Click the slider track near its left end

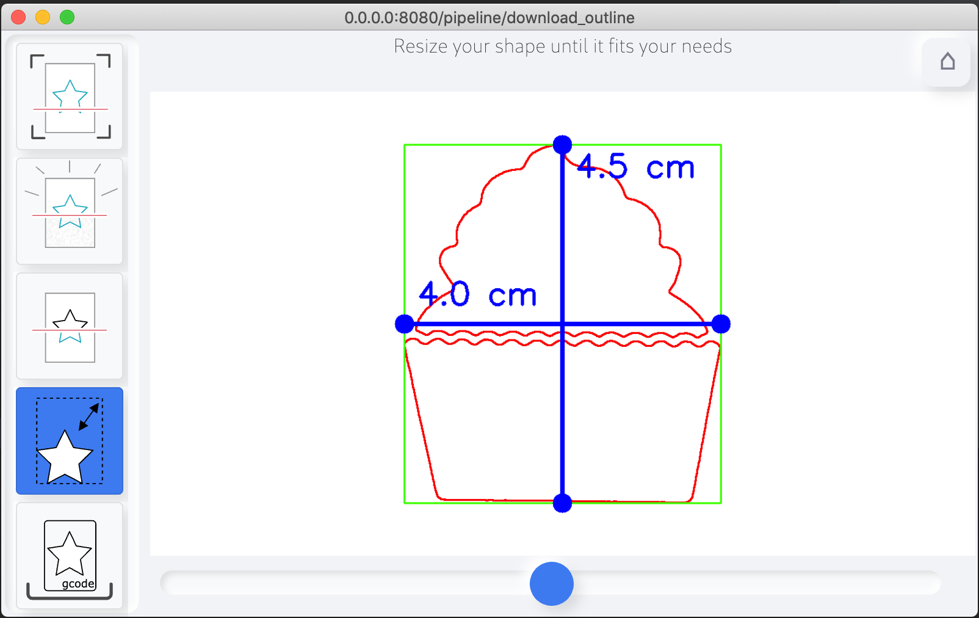pyautogui.click(x=214, y=583)
